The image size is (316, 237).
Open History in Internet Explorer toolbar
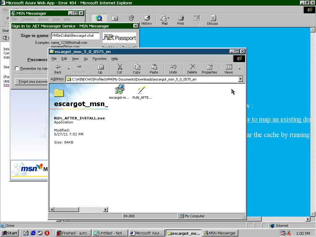click(x=147, y=20)
